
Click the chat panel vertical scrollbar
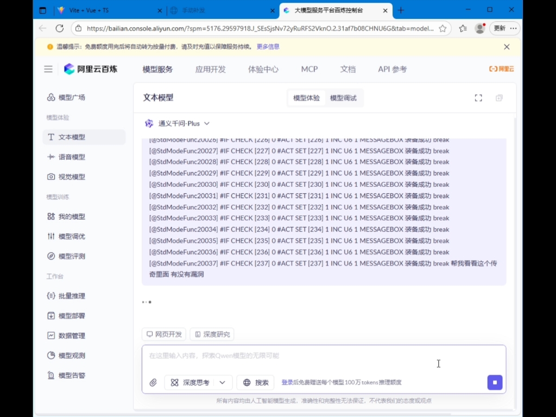[x=515, y=262]
